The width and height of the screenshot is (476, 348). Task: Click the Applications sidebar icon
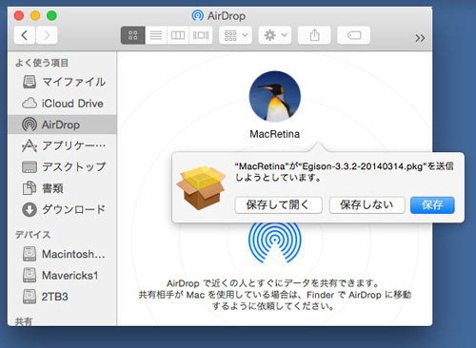(x=30, y=145)
